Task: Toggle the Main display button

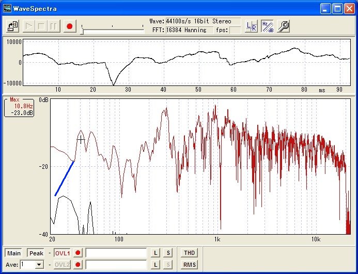Action: coord(14,253)
